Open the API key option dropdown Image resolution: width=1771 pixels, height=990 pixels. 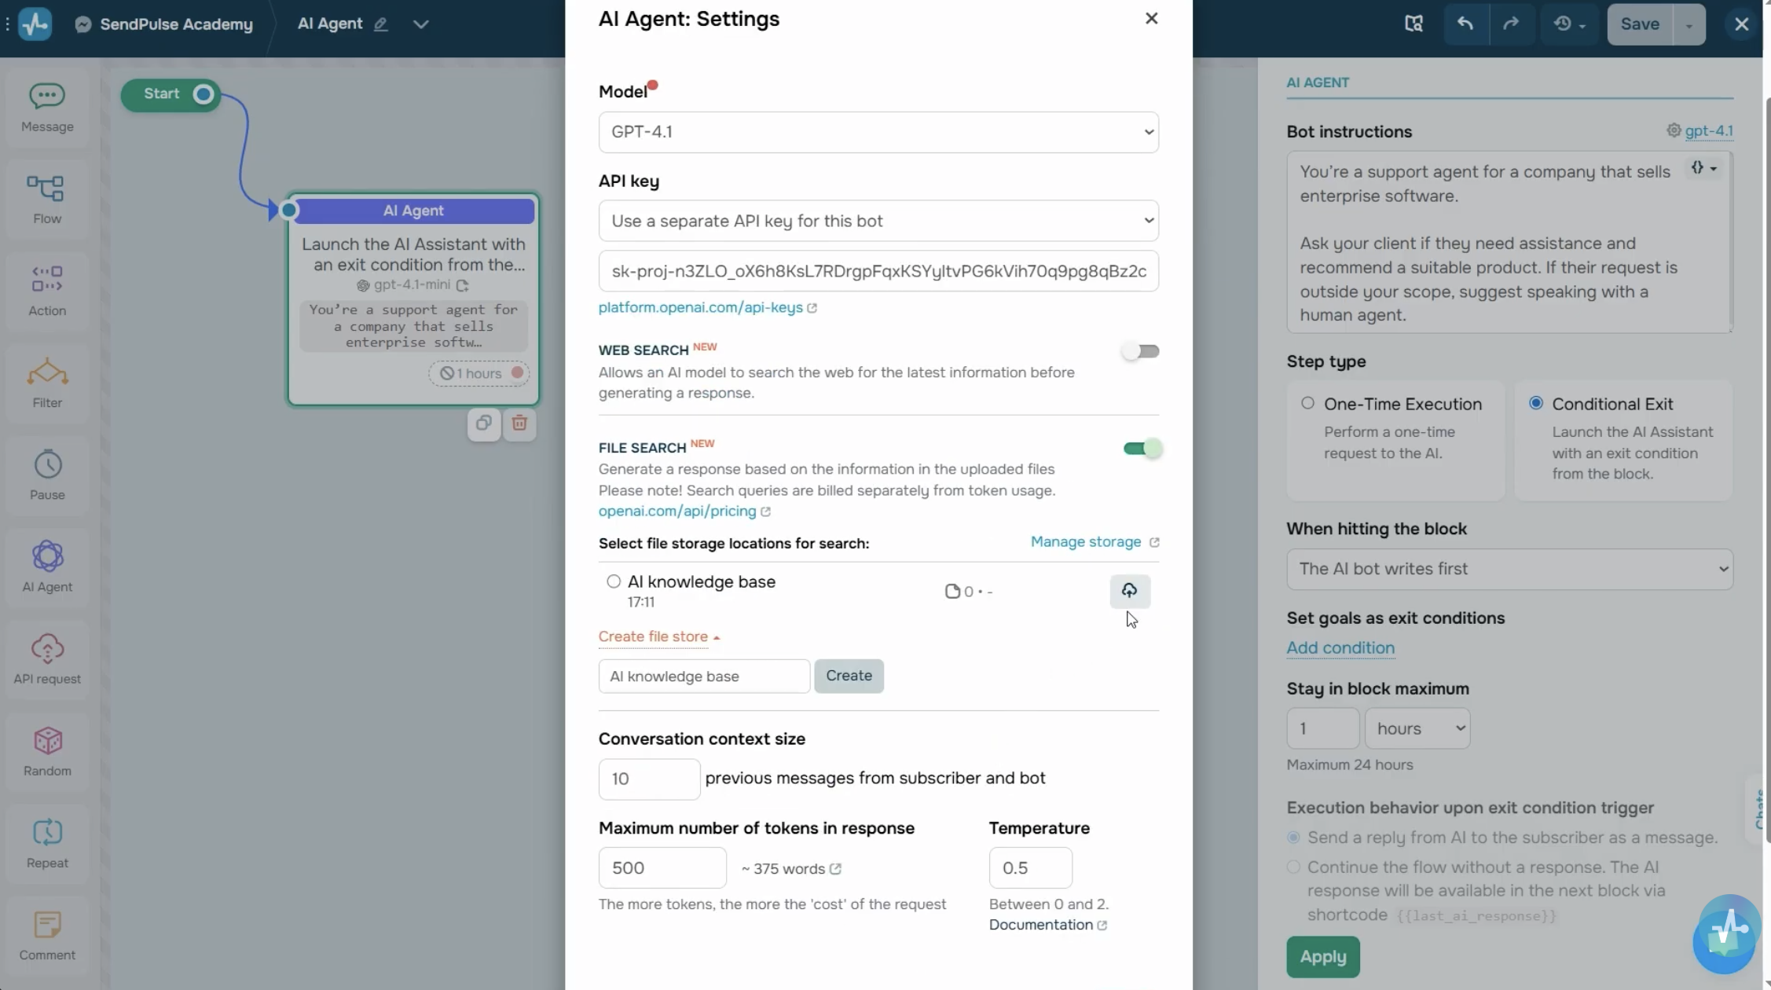tap(878, 221)
